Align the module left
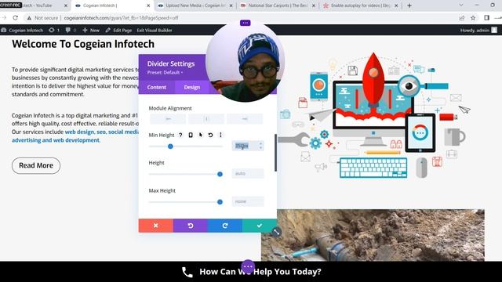Viewport: 502px width, 282px height. click(168, 119)
